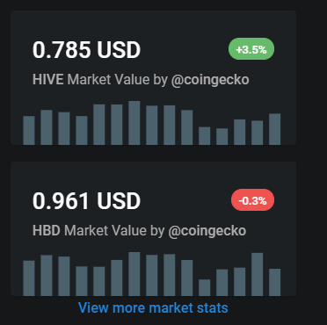Click the tallest bar in HIVE chart
Viewport: 327px width, 325px height.
tap(134, 123)
